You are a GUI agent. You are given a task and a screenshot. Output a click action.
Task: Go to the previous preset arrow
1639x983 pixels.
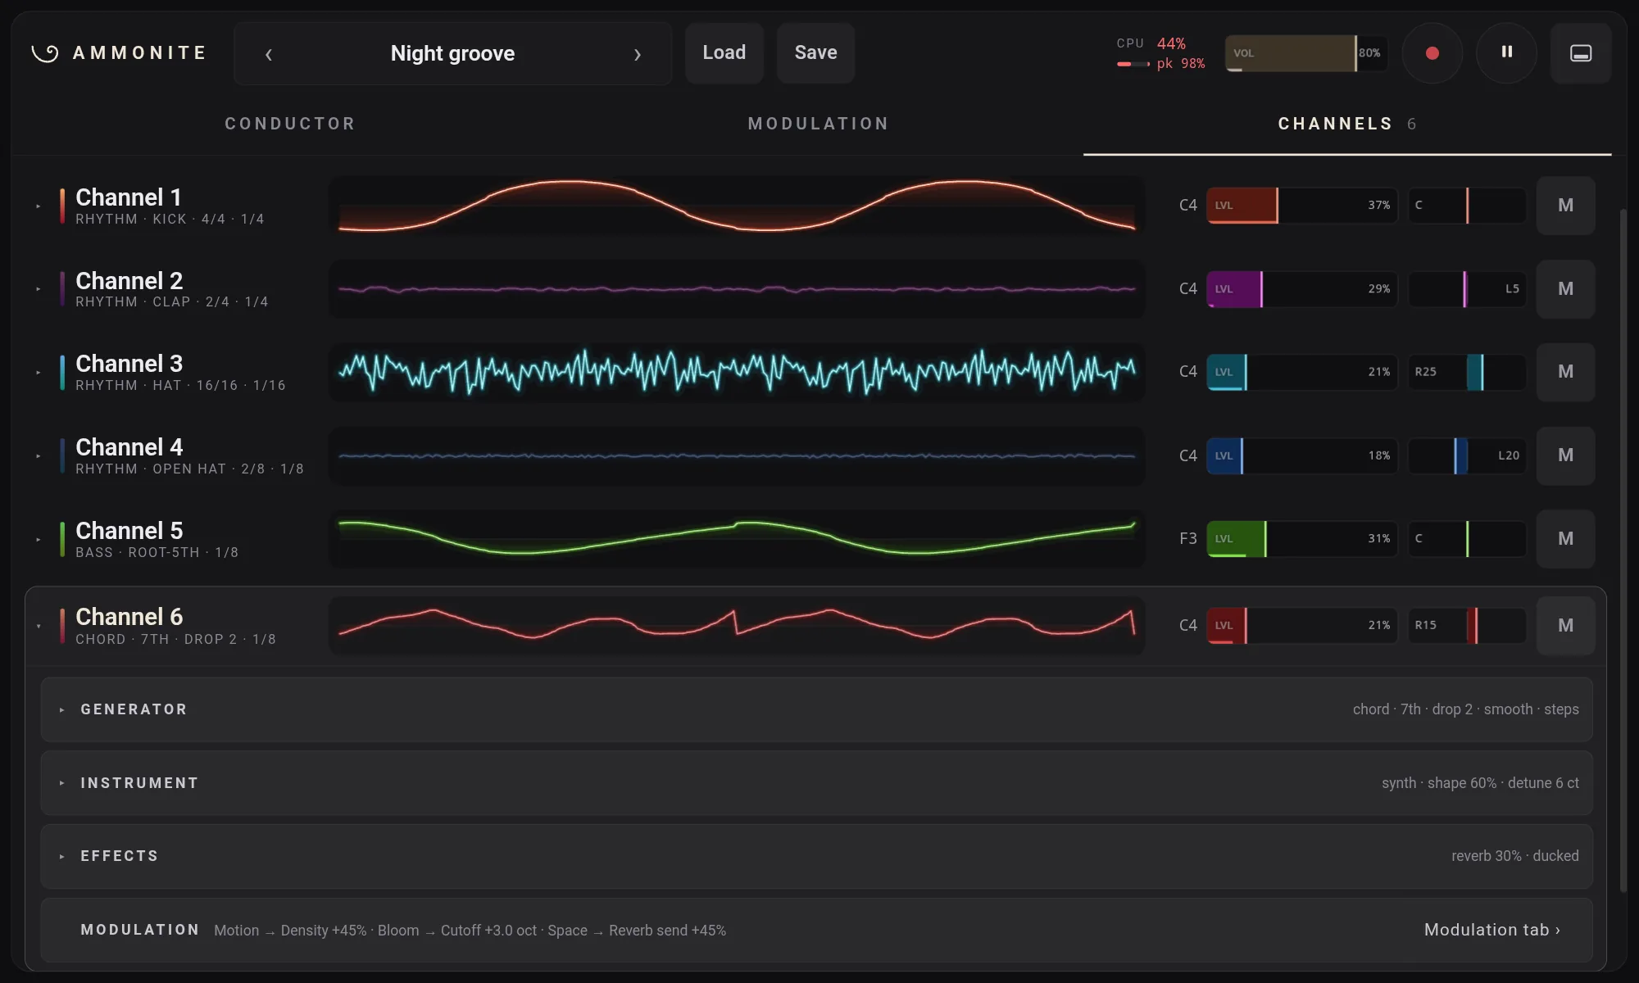pyautogui.click(x=269, y=54)
